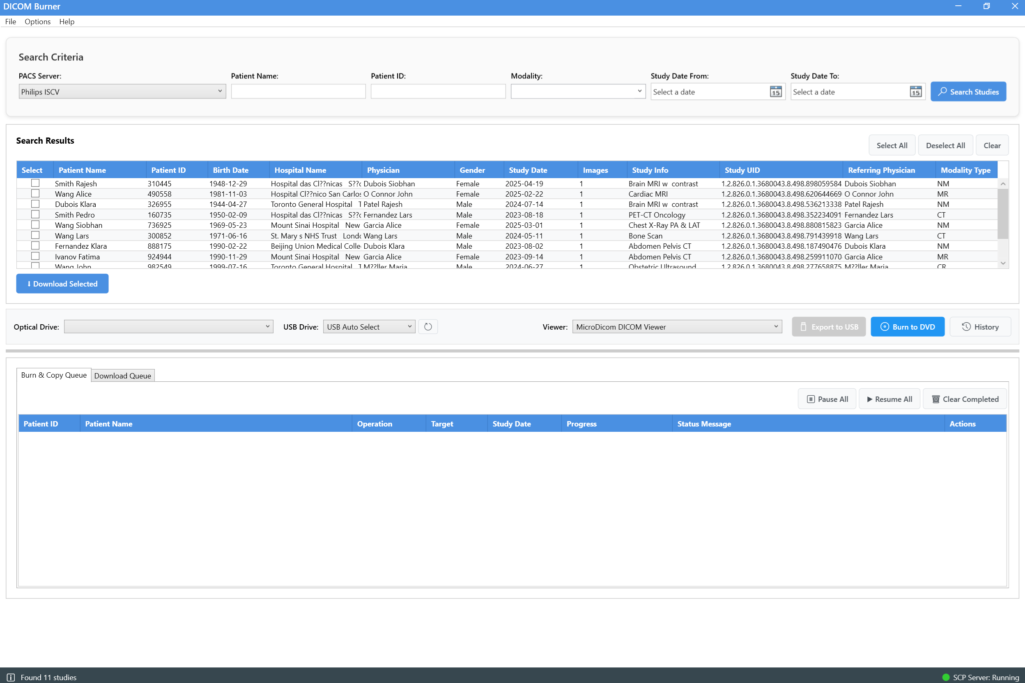Click the Clear results button
This screenshot has height=683, width=1025.
coord(992,145)
